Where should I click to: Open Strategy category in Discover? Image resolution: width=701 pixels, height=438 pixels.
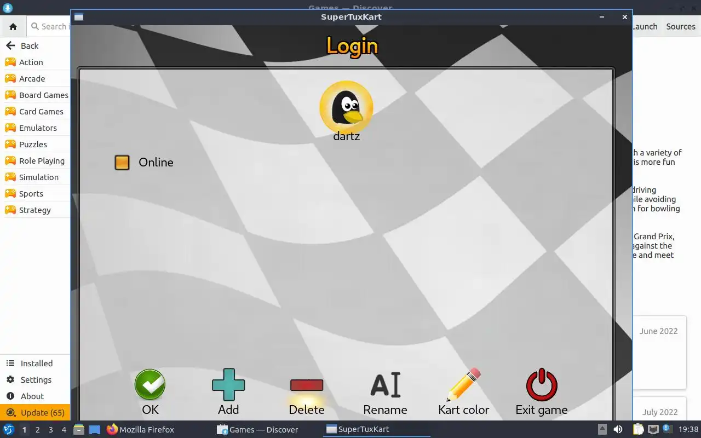pyautogui.click(x=35, y=210)
